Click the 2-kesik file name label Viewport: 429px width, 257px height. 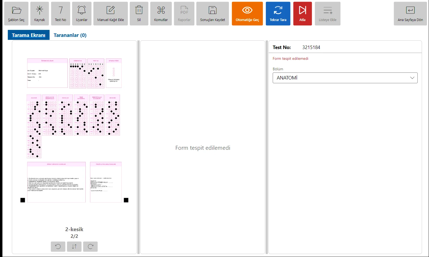[74, 229]
